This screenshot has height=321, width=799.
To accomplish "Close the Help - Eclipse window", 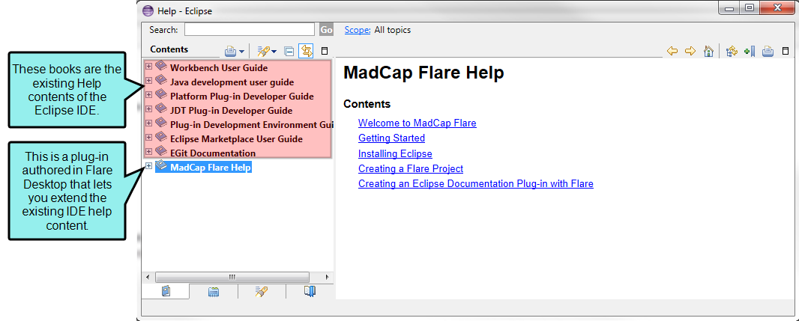I will 777,7.
